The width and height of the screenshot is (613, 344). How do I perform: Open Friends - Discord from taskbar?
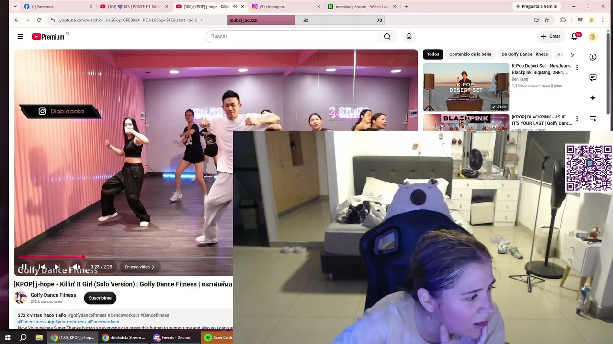(174, 338)
